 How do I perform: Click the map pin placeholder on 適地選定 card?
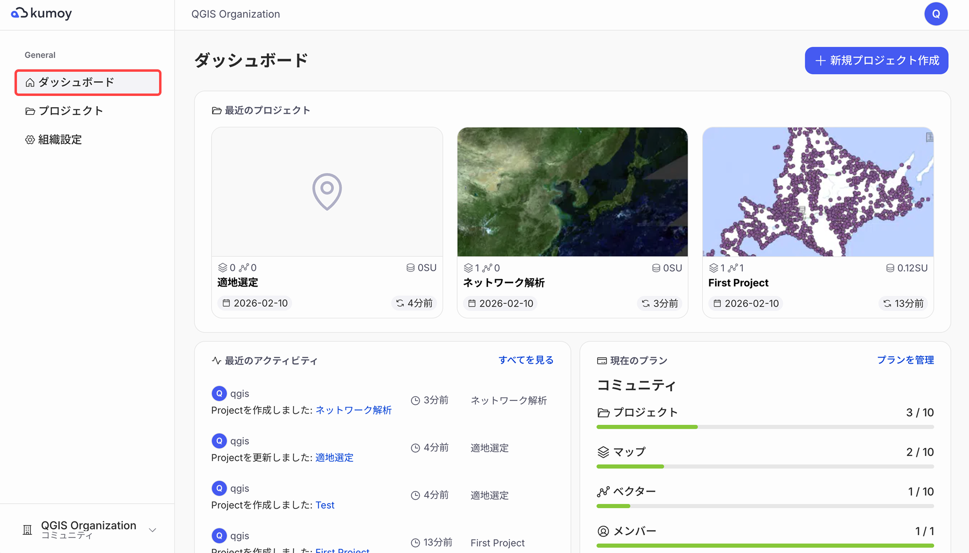[x=327, y=191]
